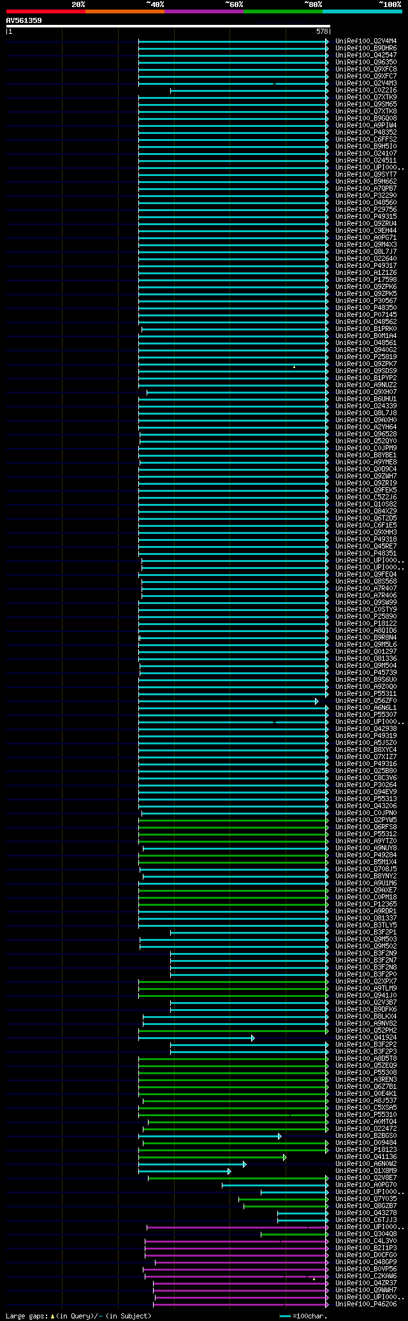Select label UniRef100_Q41924

pos(366,1038)
